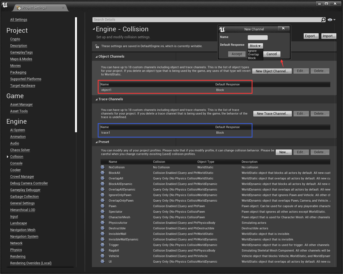Open Rendering Overrides (Local) settings
Viewport: 343px width, 274px height.
tap(31, 263)
